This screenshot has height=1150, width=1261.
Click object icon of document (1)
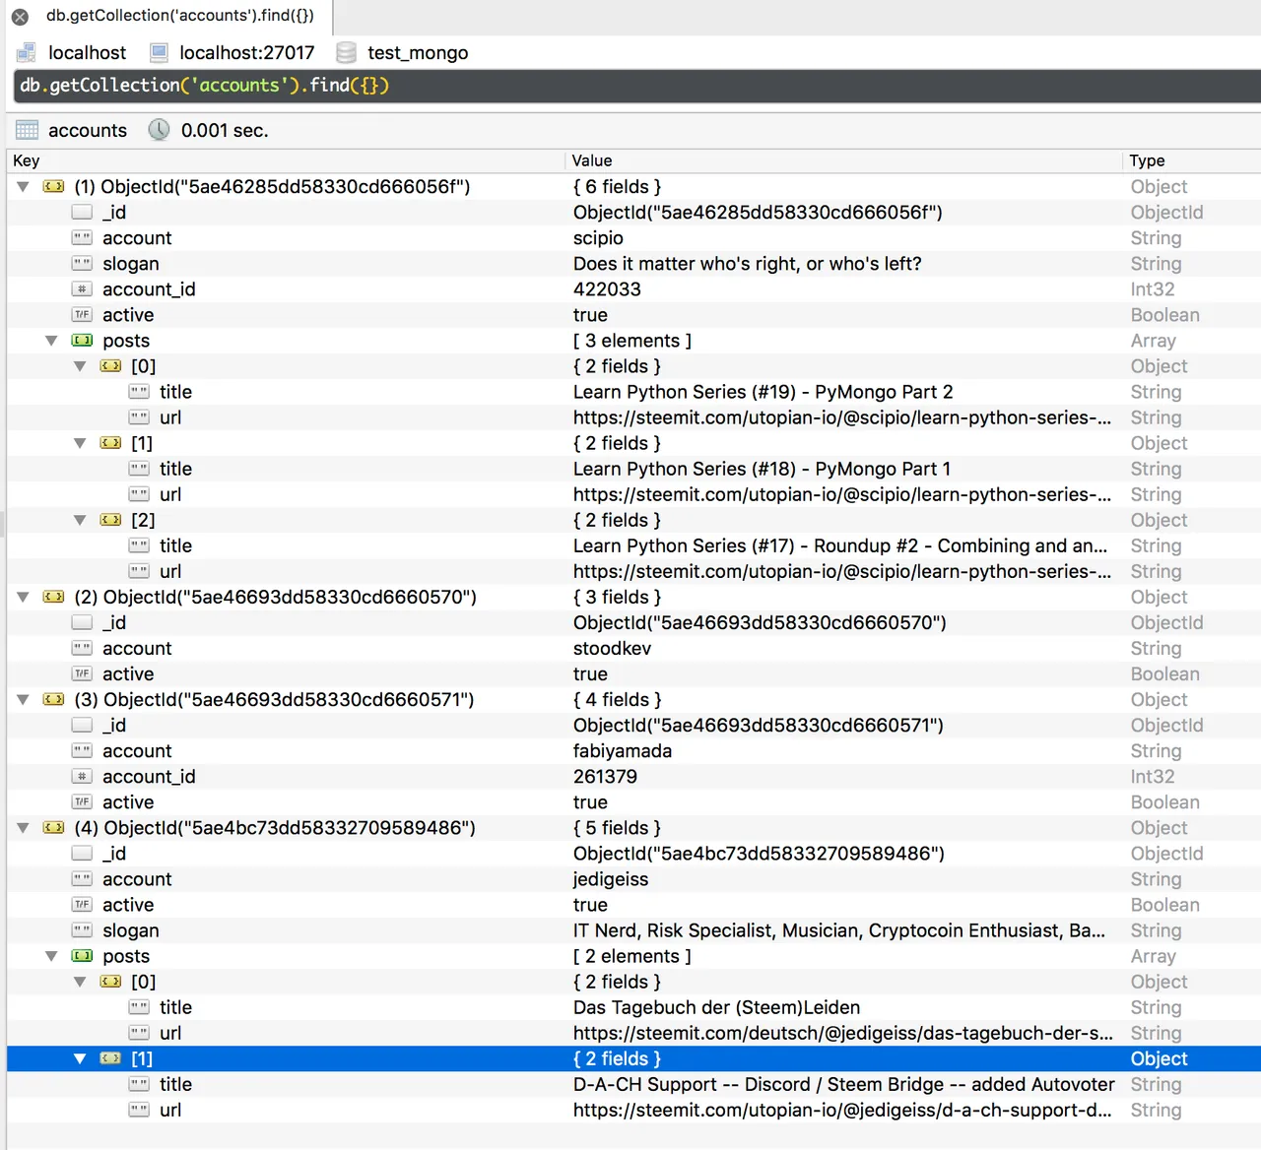[x=53, y=186]
